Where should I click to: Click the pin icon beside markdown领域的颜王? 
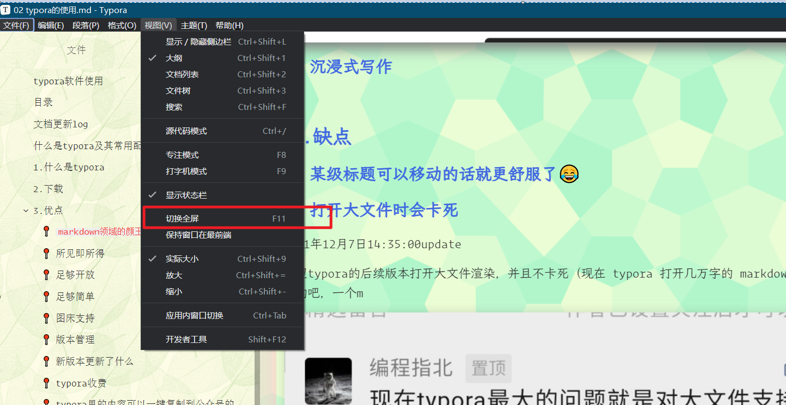46,232
